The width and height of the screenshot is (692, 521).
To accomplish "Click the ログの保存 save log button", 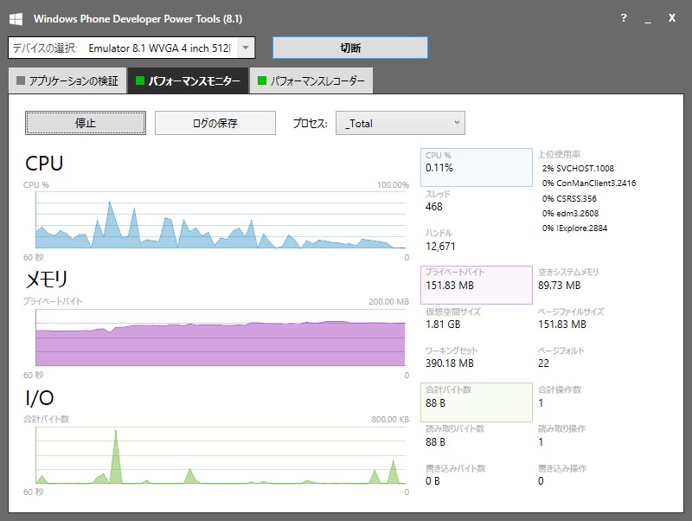I will coord(215,123).
